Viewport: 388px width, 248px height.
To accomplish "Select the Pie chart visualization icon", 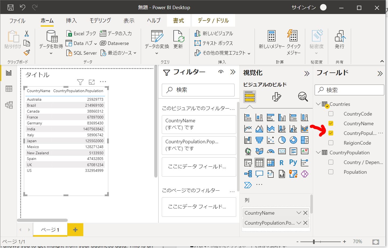I will click(282, 140).
